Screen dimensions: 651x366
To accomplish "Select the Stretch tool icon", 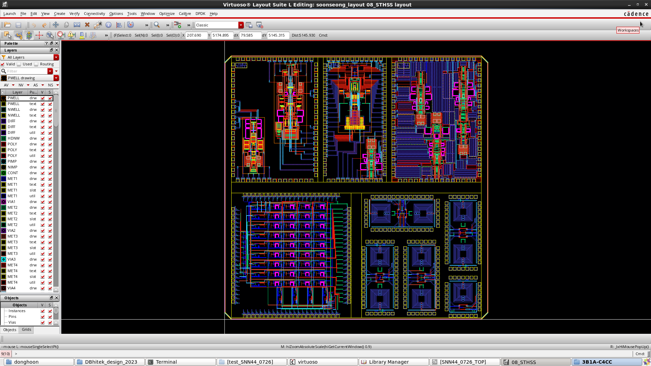I will click(77, 25).
